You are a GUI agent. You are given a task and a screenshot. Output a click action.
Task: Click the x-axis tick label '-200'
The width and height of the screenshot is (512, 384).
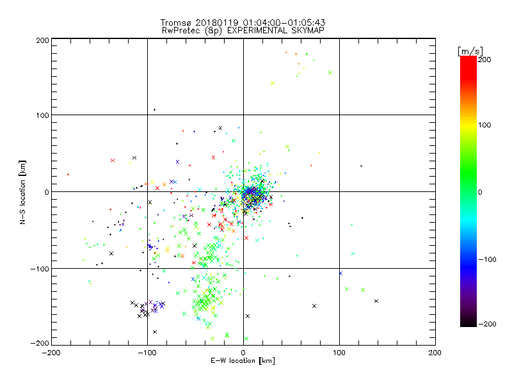click(51, 353)
